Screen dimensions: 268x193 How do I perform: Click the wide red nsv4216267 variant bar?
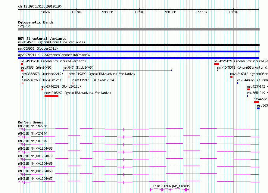pyautogui.click(x=51, y=96)
